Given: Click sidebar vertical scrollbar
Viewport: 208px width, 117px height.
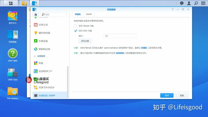Looking at the screenshot, I should pos(68,82).
